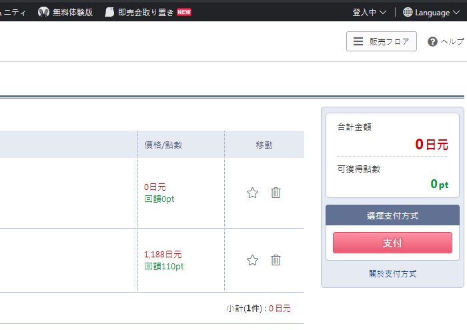
Task: Click the 即売会取り置き document icon
Action: point(109,12)
